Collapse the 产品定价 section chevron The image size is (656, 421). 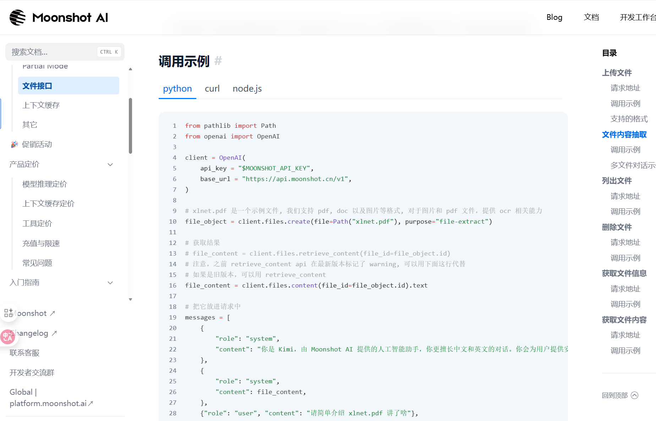(110, 164)
